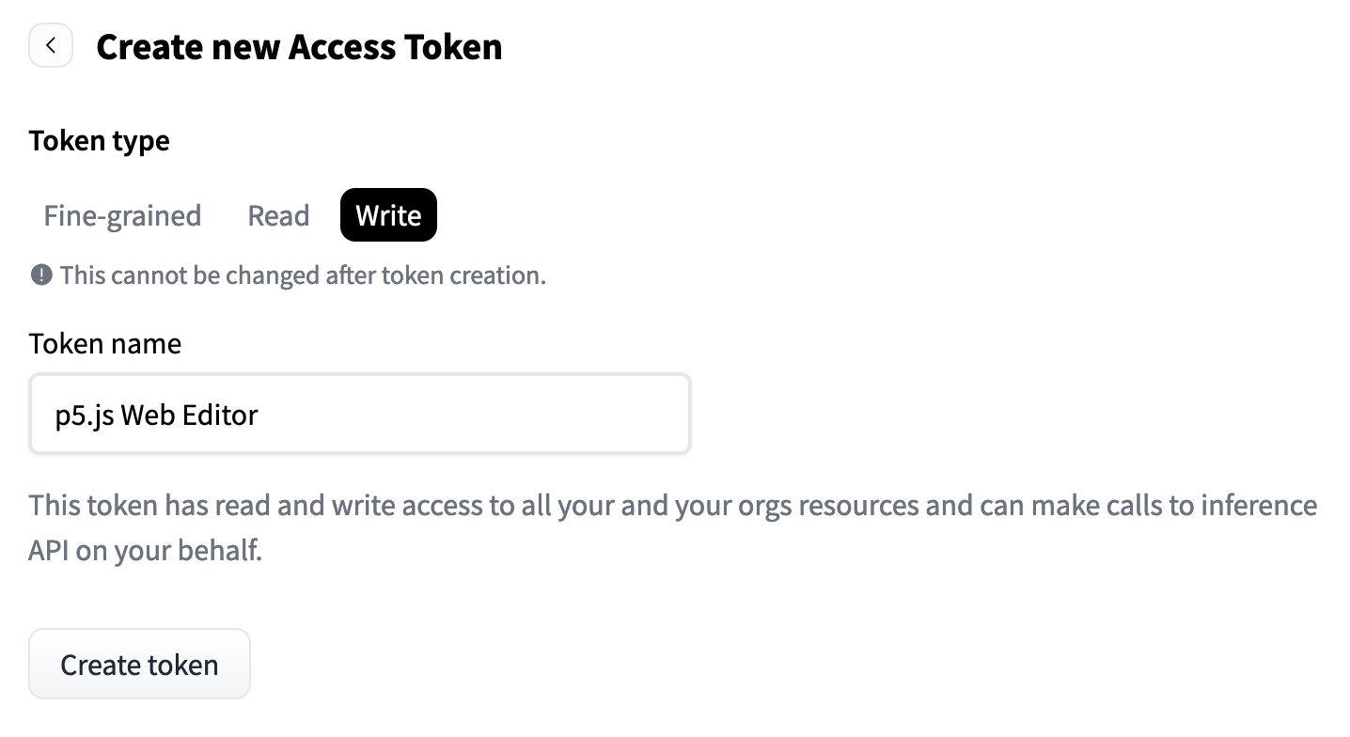
Task: Submit the form with Create token
Action: 139,664
